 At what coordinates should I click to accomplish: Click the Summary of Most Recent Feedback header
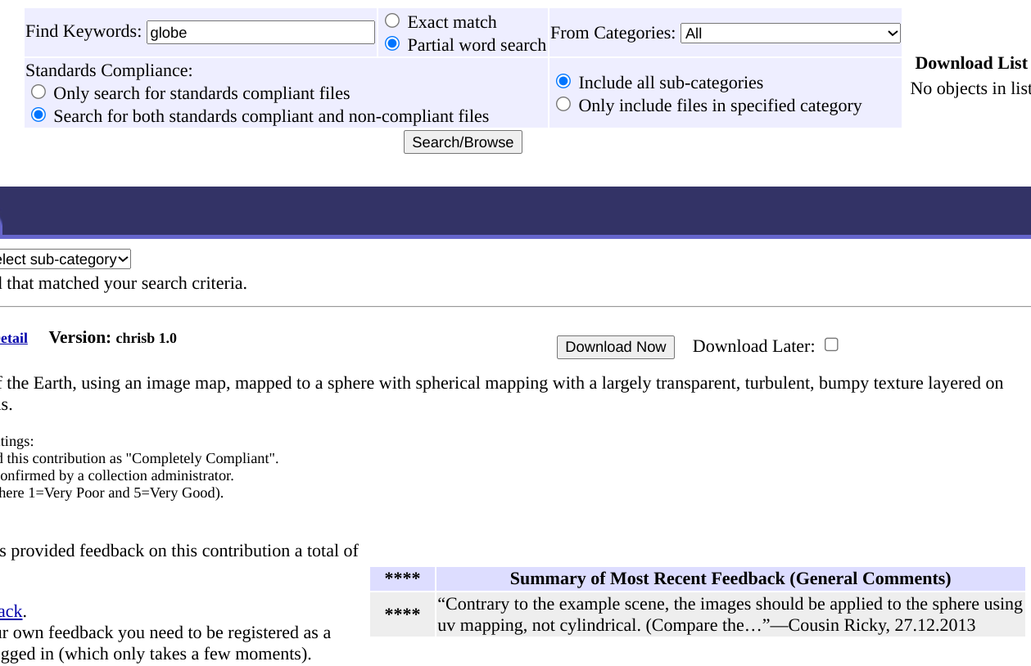click(730, 578)
